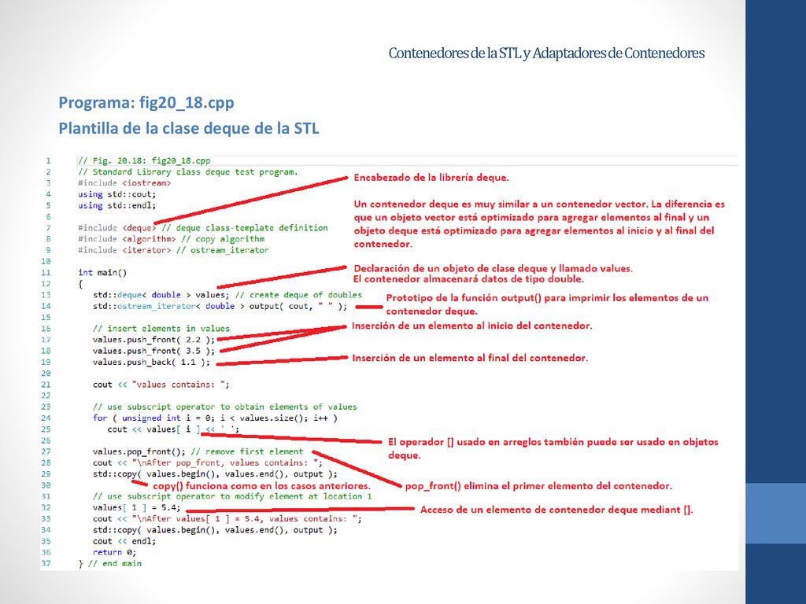Click the 'return 0;' line
806x604 pixels.
(114, 552)
